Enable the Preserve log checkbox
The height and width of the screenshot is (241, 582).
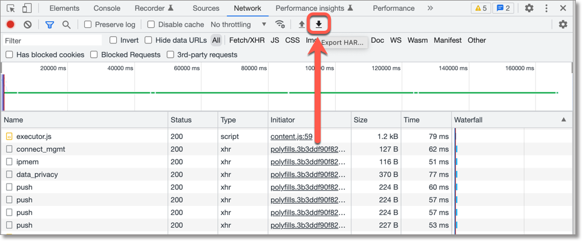pos(88,25)
